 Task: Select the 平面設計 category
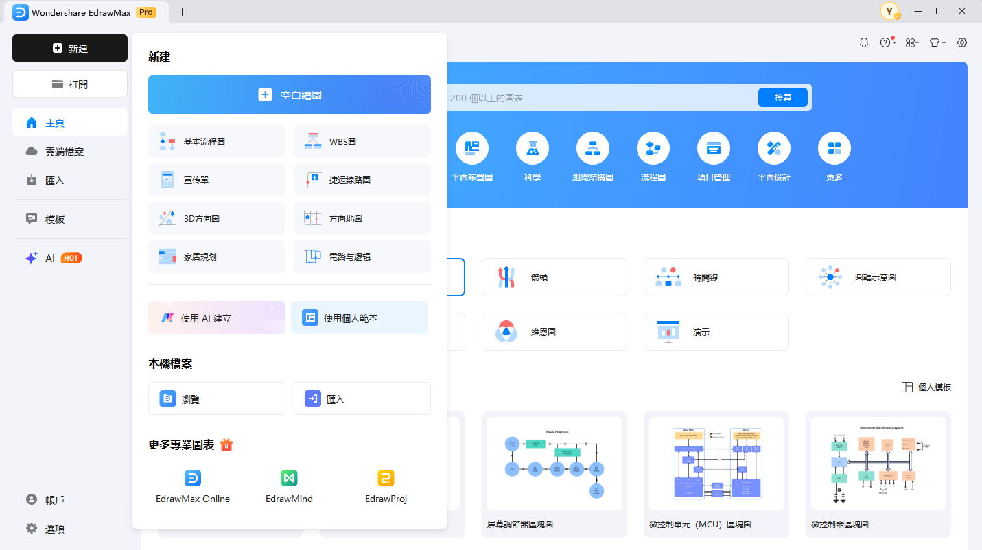pyautogui.click(x=773, y=156)
